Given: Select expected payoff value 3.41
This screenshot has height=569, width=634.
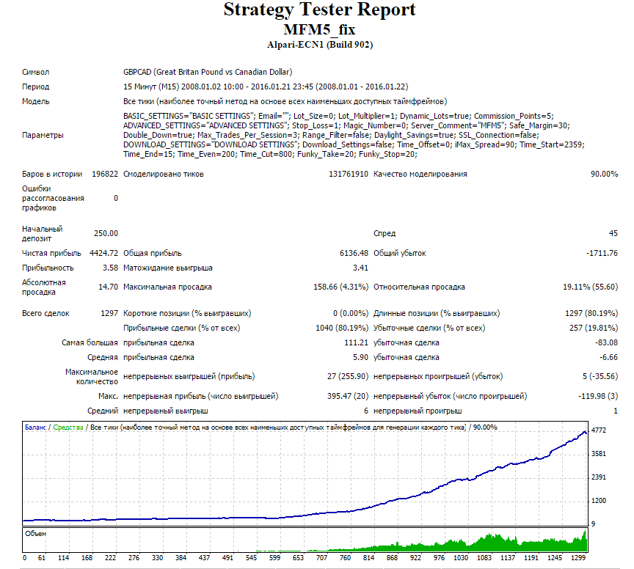Looking at the screenshot, I should 360,268.
